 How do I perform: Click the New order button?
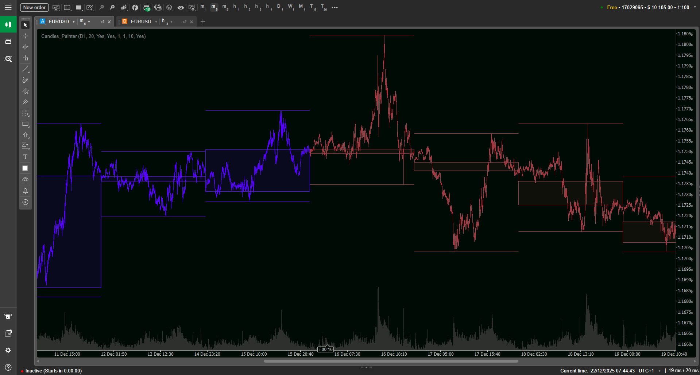34,7
